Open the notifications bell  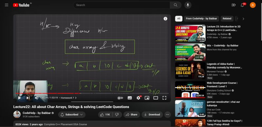[242, 5]
